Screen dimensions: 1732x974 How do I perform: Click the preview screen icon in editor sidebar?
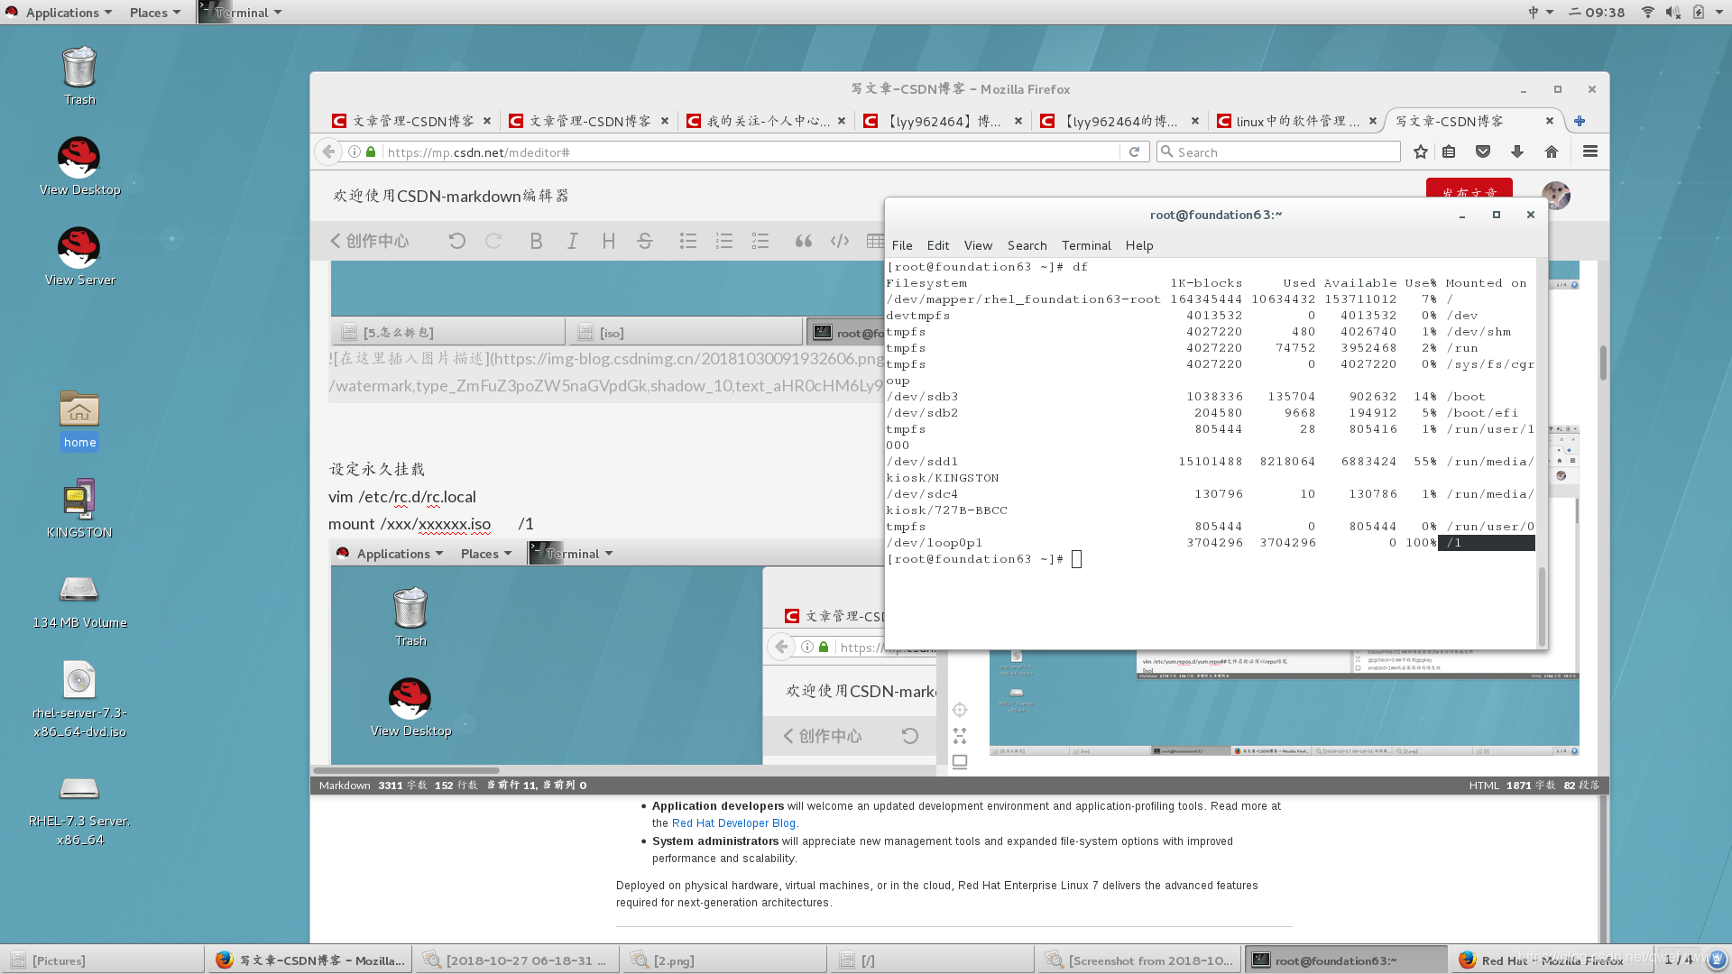pyautogui.click(x=960, y=762)
